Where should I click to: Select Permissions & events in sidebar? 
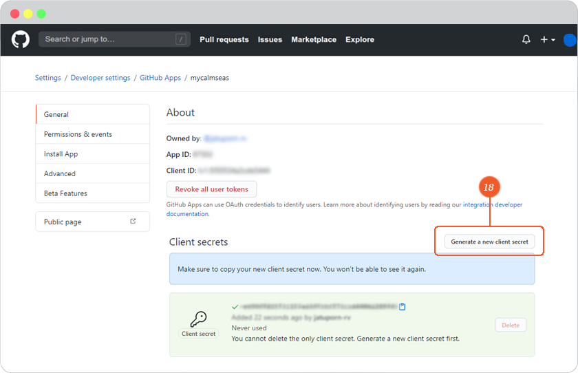[x=92, y=134]
